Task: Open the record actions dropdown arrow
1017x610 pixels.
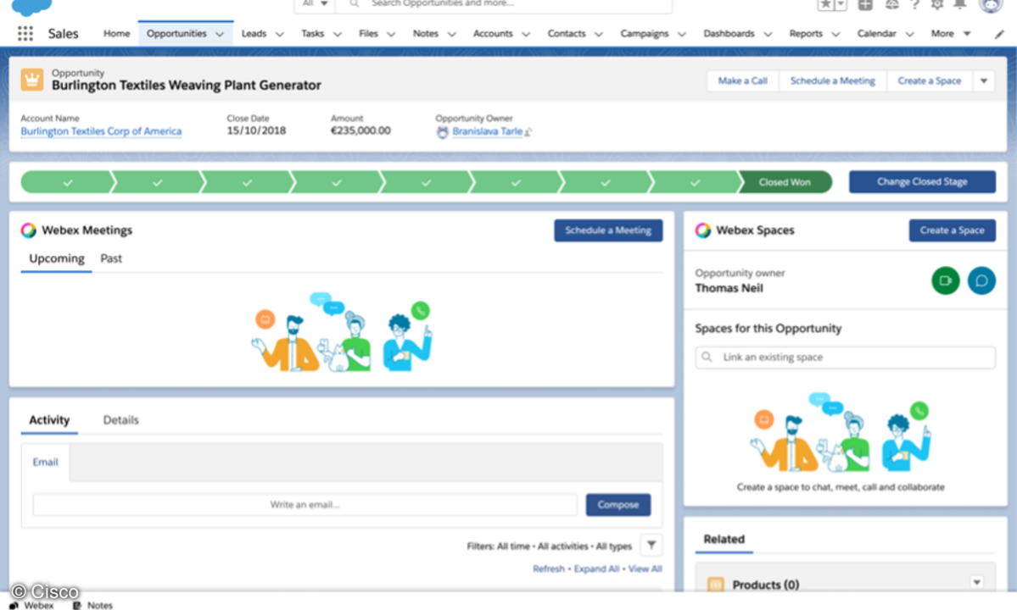Action: pos(984,81)
